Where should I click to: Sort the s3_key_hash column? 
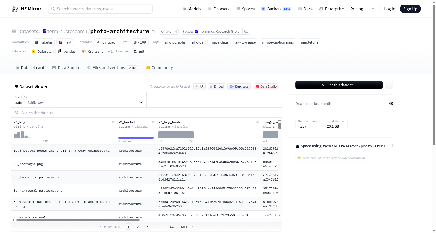258,122
